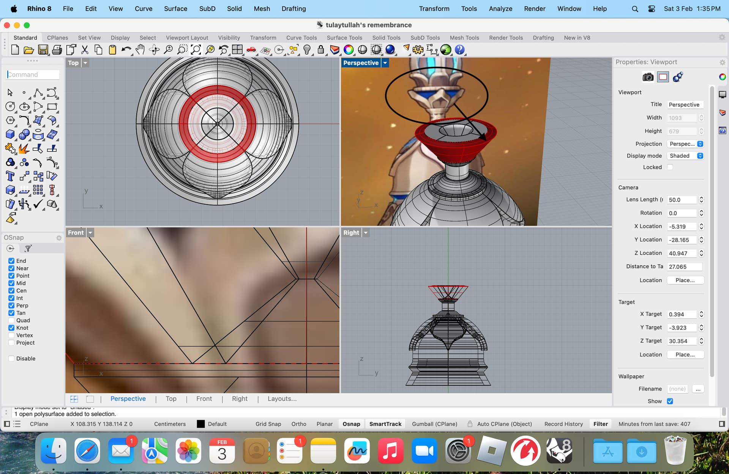Viewport: 729px width, 474px height.
Task: Open the Projection dropdown
Action: (686, 144)
